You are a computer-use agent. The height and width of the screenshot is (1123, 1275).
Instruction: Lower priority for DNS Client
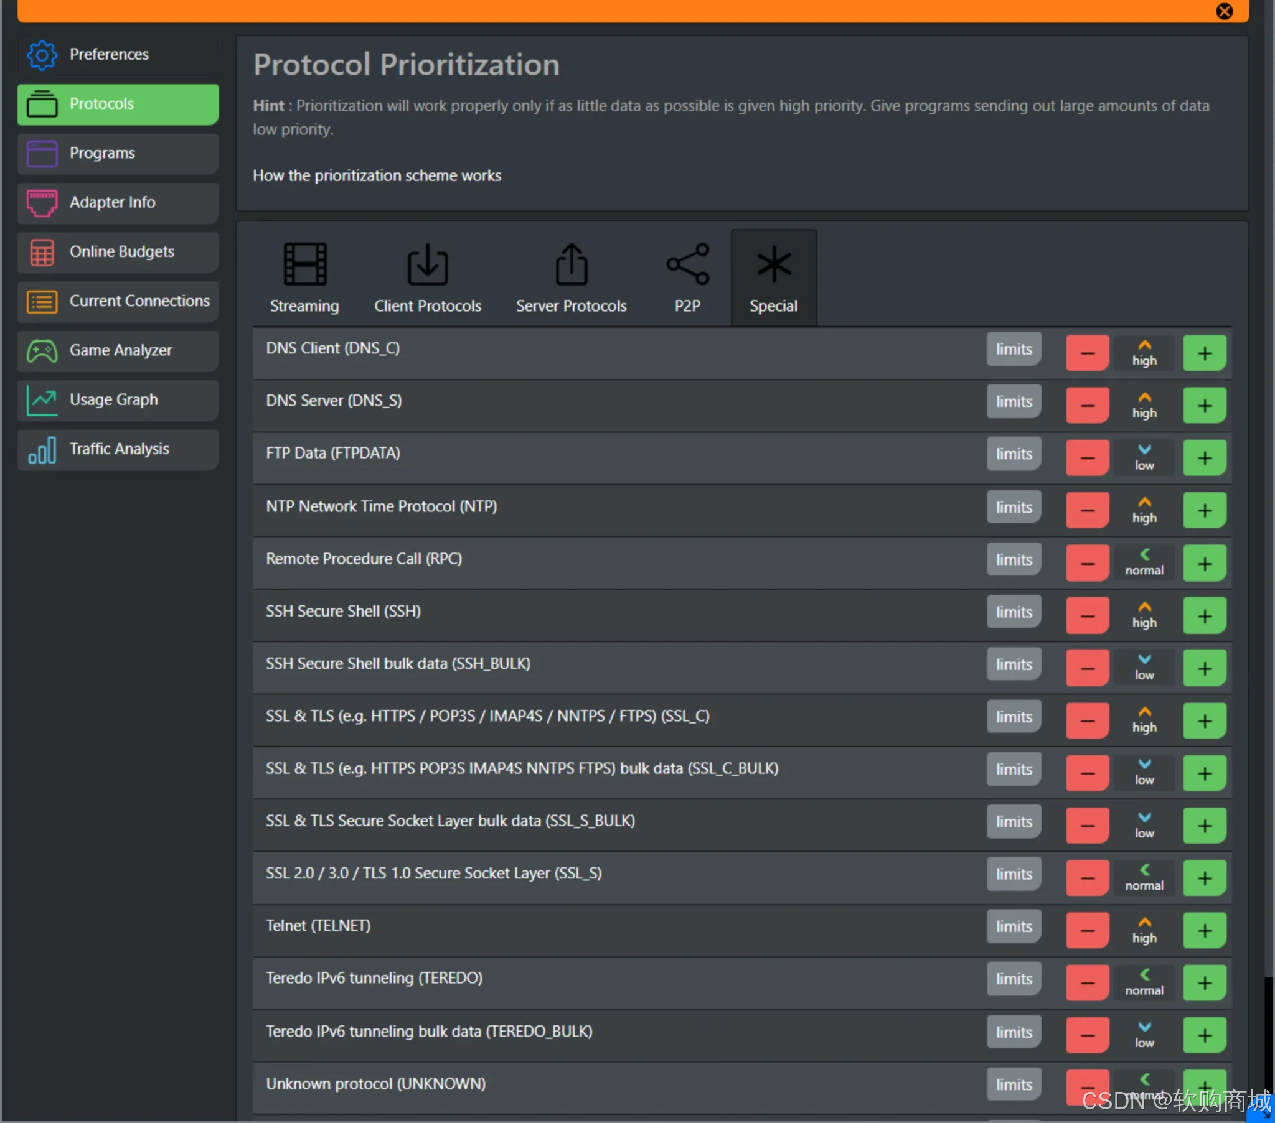[1086, 353]
